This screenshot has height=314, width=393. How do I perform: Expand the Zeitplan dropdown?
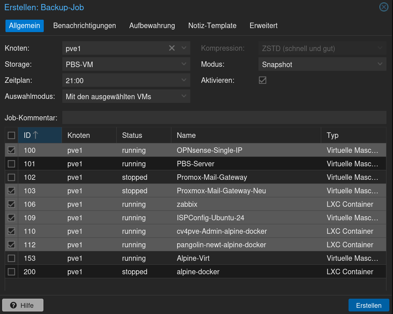click(x=184, y=81)
